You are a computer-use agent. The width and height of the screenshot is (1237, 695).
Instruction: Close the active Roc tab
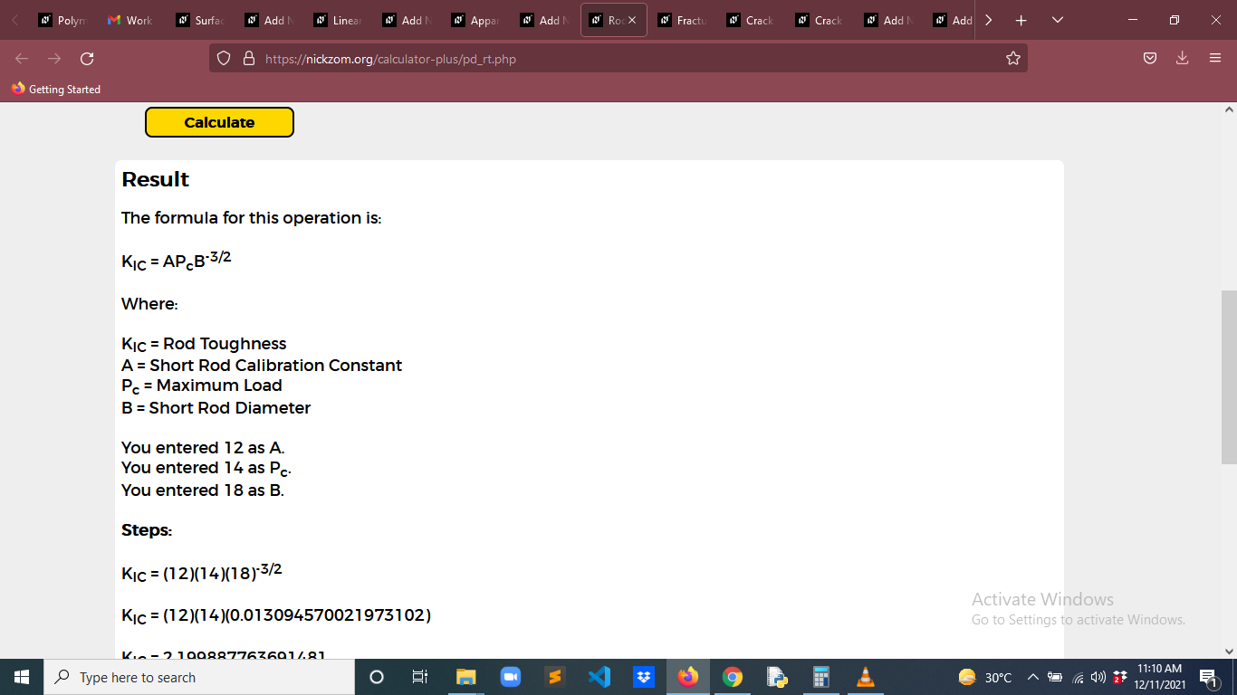click(x=632, y=20)
